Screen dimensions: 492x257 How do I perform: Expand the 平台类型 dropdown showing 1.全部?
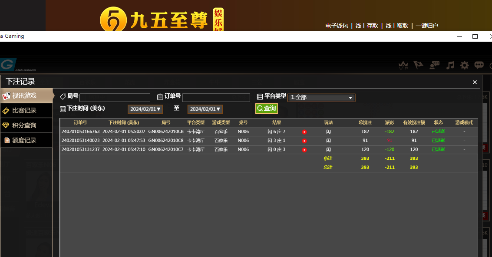pos(321,98)
